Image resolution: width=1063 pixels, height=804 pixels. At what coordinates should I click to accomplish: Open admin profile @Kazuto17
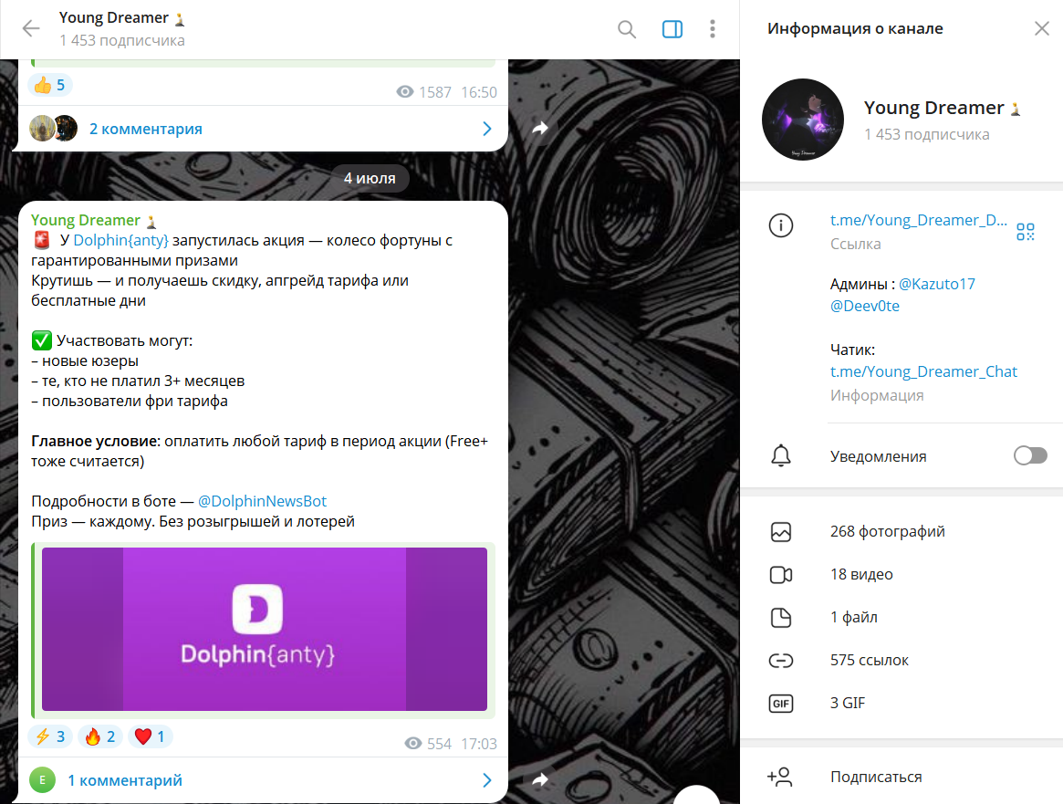pyautogui.click(x=936, y=284)
